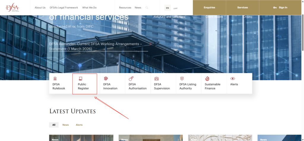The width and height of the screenshot is (304, 141).
Task: Expand DFSA's Legal Framework menu
Action: [64, 8]
